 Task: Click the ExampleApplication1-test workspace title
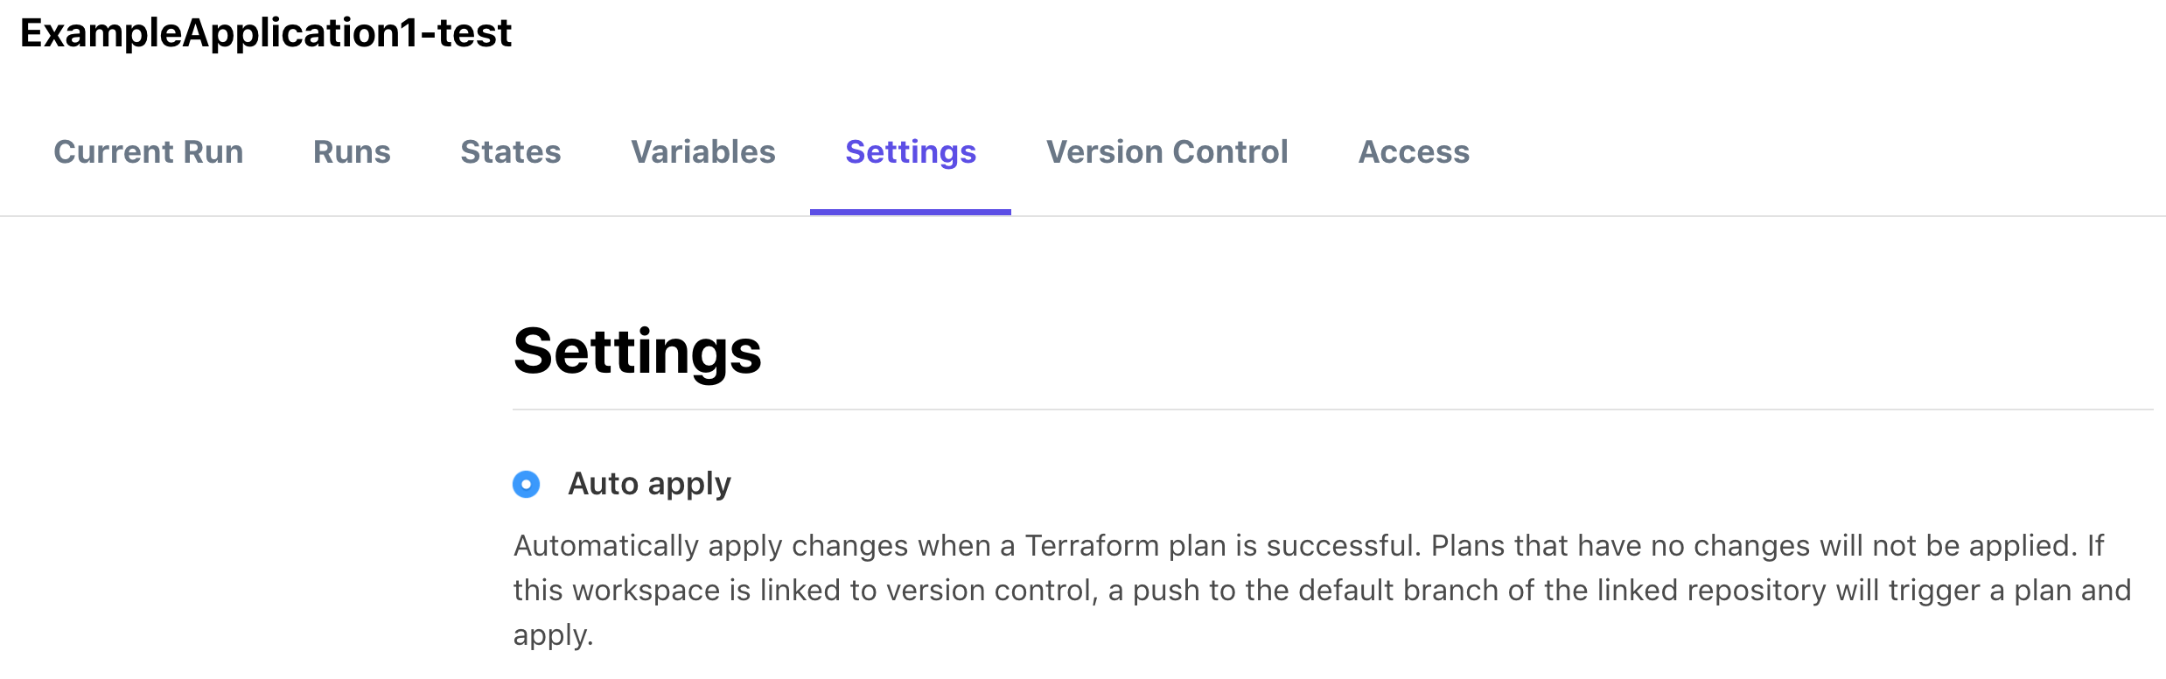coord(266,33)
